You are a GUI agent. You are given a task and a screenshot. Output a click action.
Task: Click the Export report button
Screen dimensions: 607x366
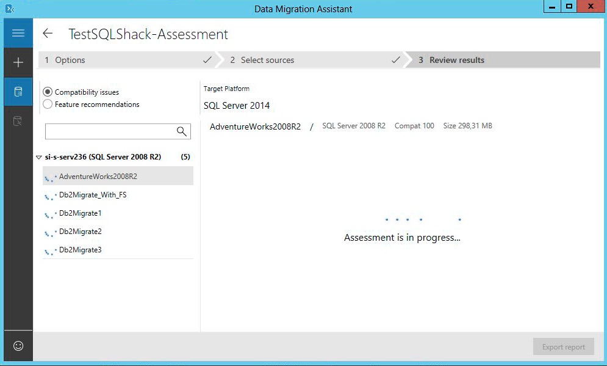point(563,347)
